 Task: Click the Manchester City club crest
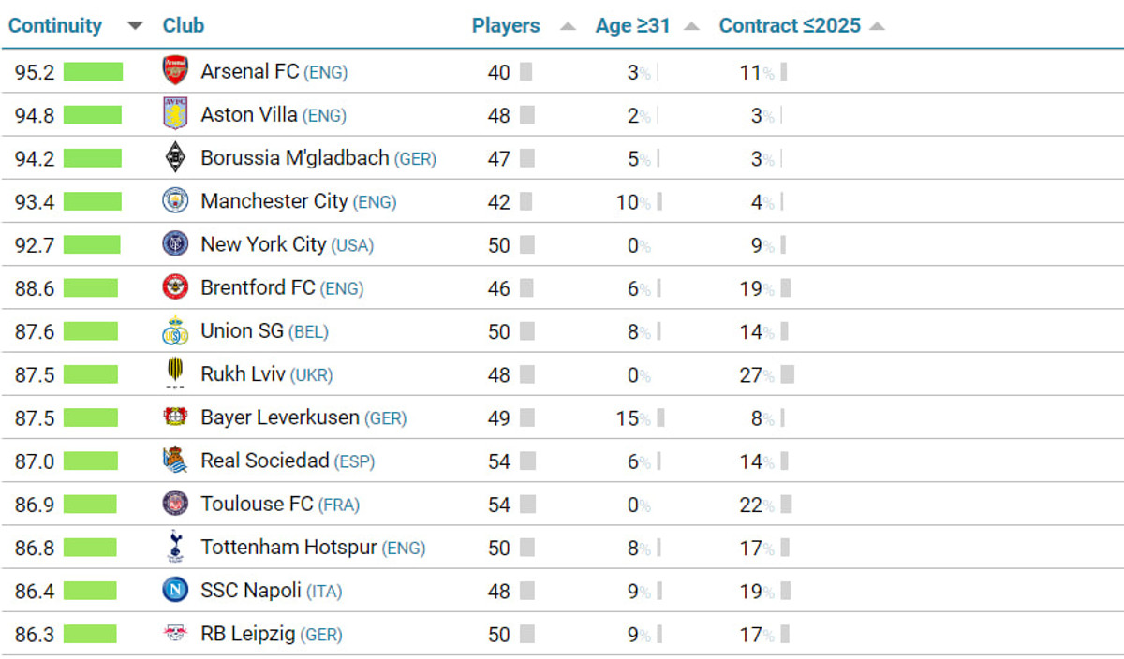(x=174, y=201)
